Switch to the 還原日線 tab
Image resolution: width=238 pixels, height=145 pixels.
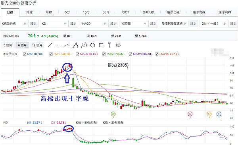tap(173, 12)
